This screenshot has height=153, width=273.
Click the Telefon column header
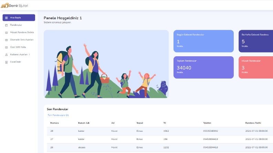pos(207,123)
